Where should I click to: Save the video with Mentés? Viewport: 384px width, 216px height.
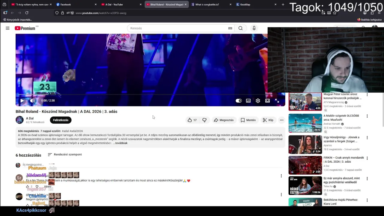(248, 120)
